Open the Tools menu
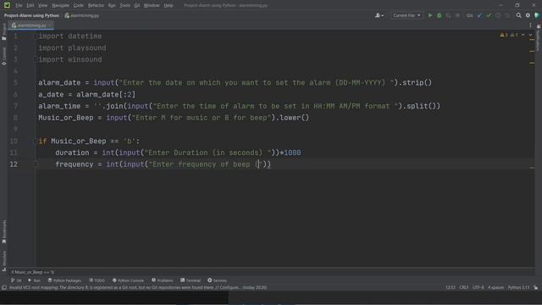The height and width of the screenshot is (305, 542). (124, 6)
